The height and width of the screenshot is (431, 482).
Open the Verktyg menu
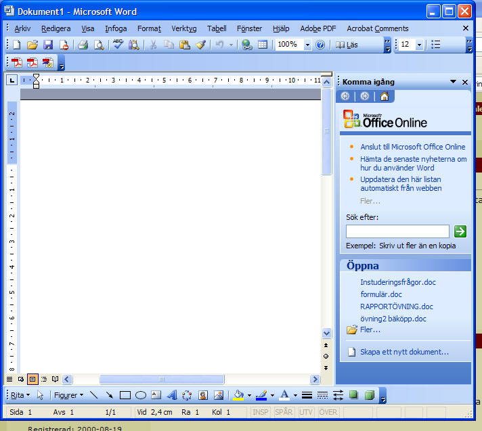(184, 28)
